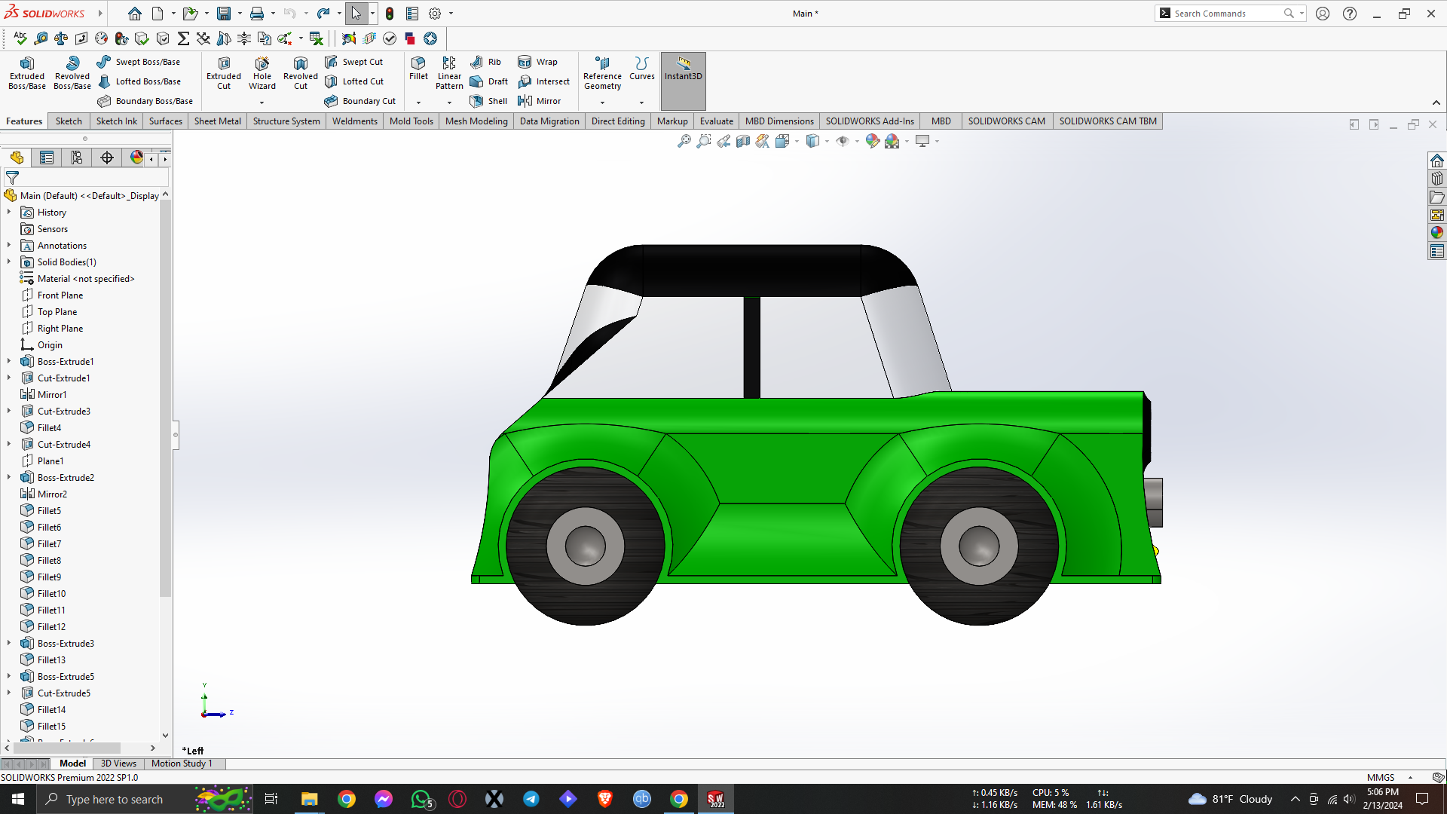Open the Reference Geometry dropdown arrow
This screenshot has height=814, width=1447.
[x=602, y=103]
